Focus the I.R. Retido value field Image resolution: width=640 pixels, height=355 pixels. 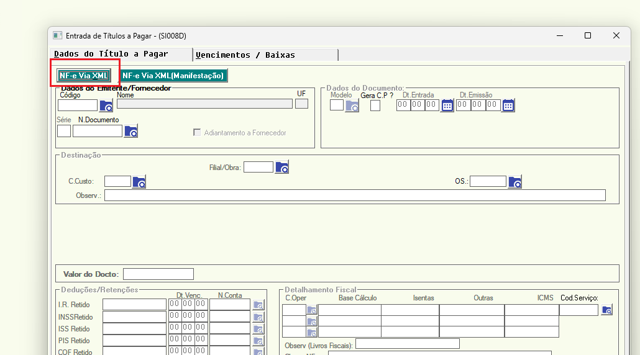click(x=134, y=305)
